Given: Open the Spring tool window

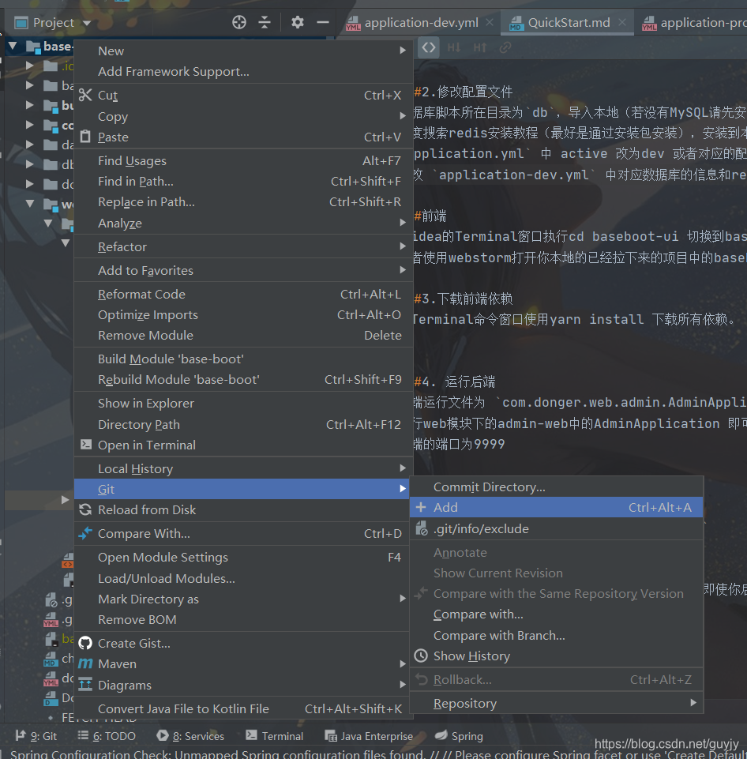Looking at the screenshot, I should [459, 736].
